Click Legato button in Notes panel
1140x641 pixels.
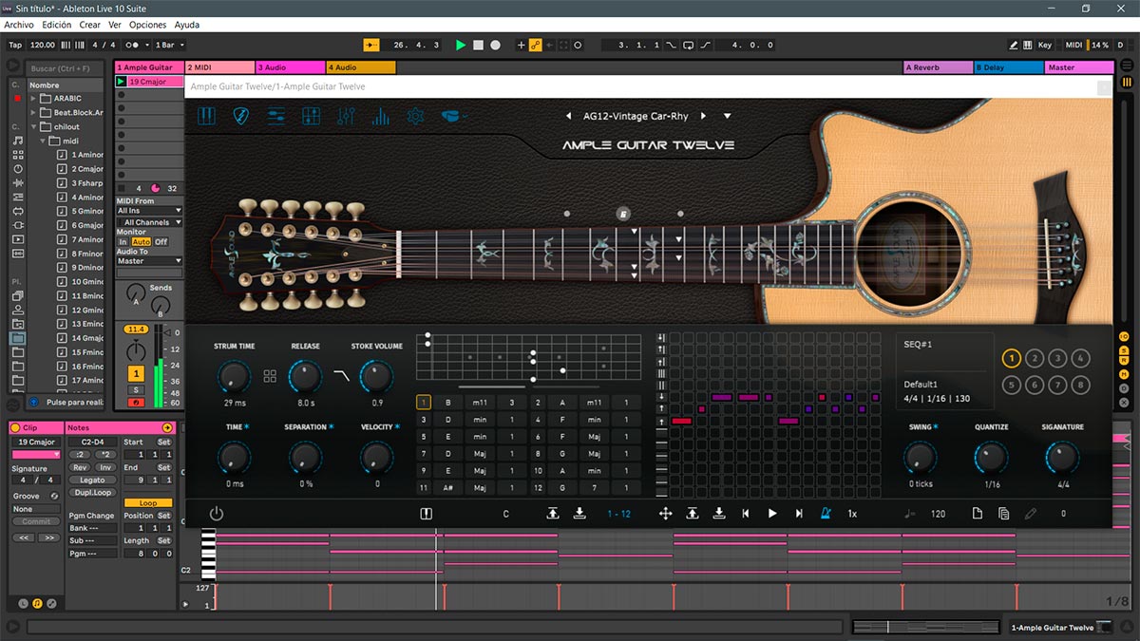coord(92,481)
